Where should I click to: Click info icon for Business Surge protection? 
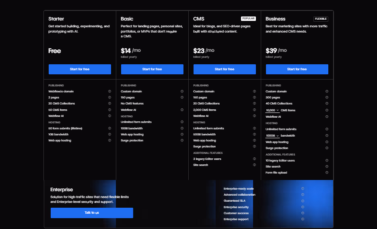(x=327, y=148)
